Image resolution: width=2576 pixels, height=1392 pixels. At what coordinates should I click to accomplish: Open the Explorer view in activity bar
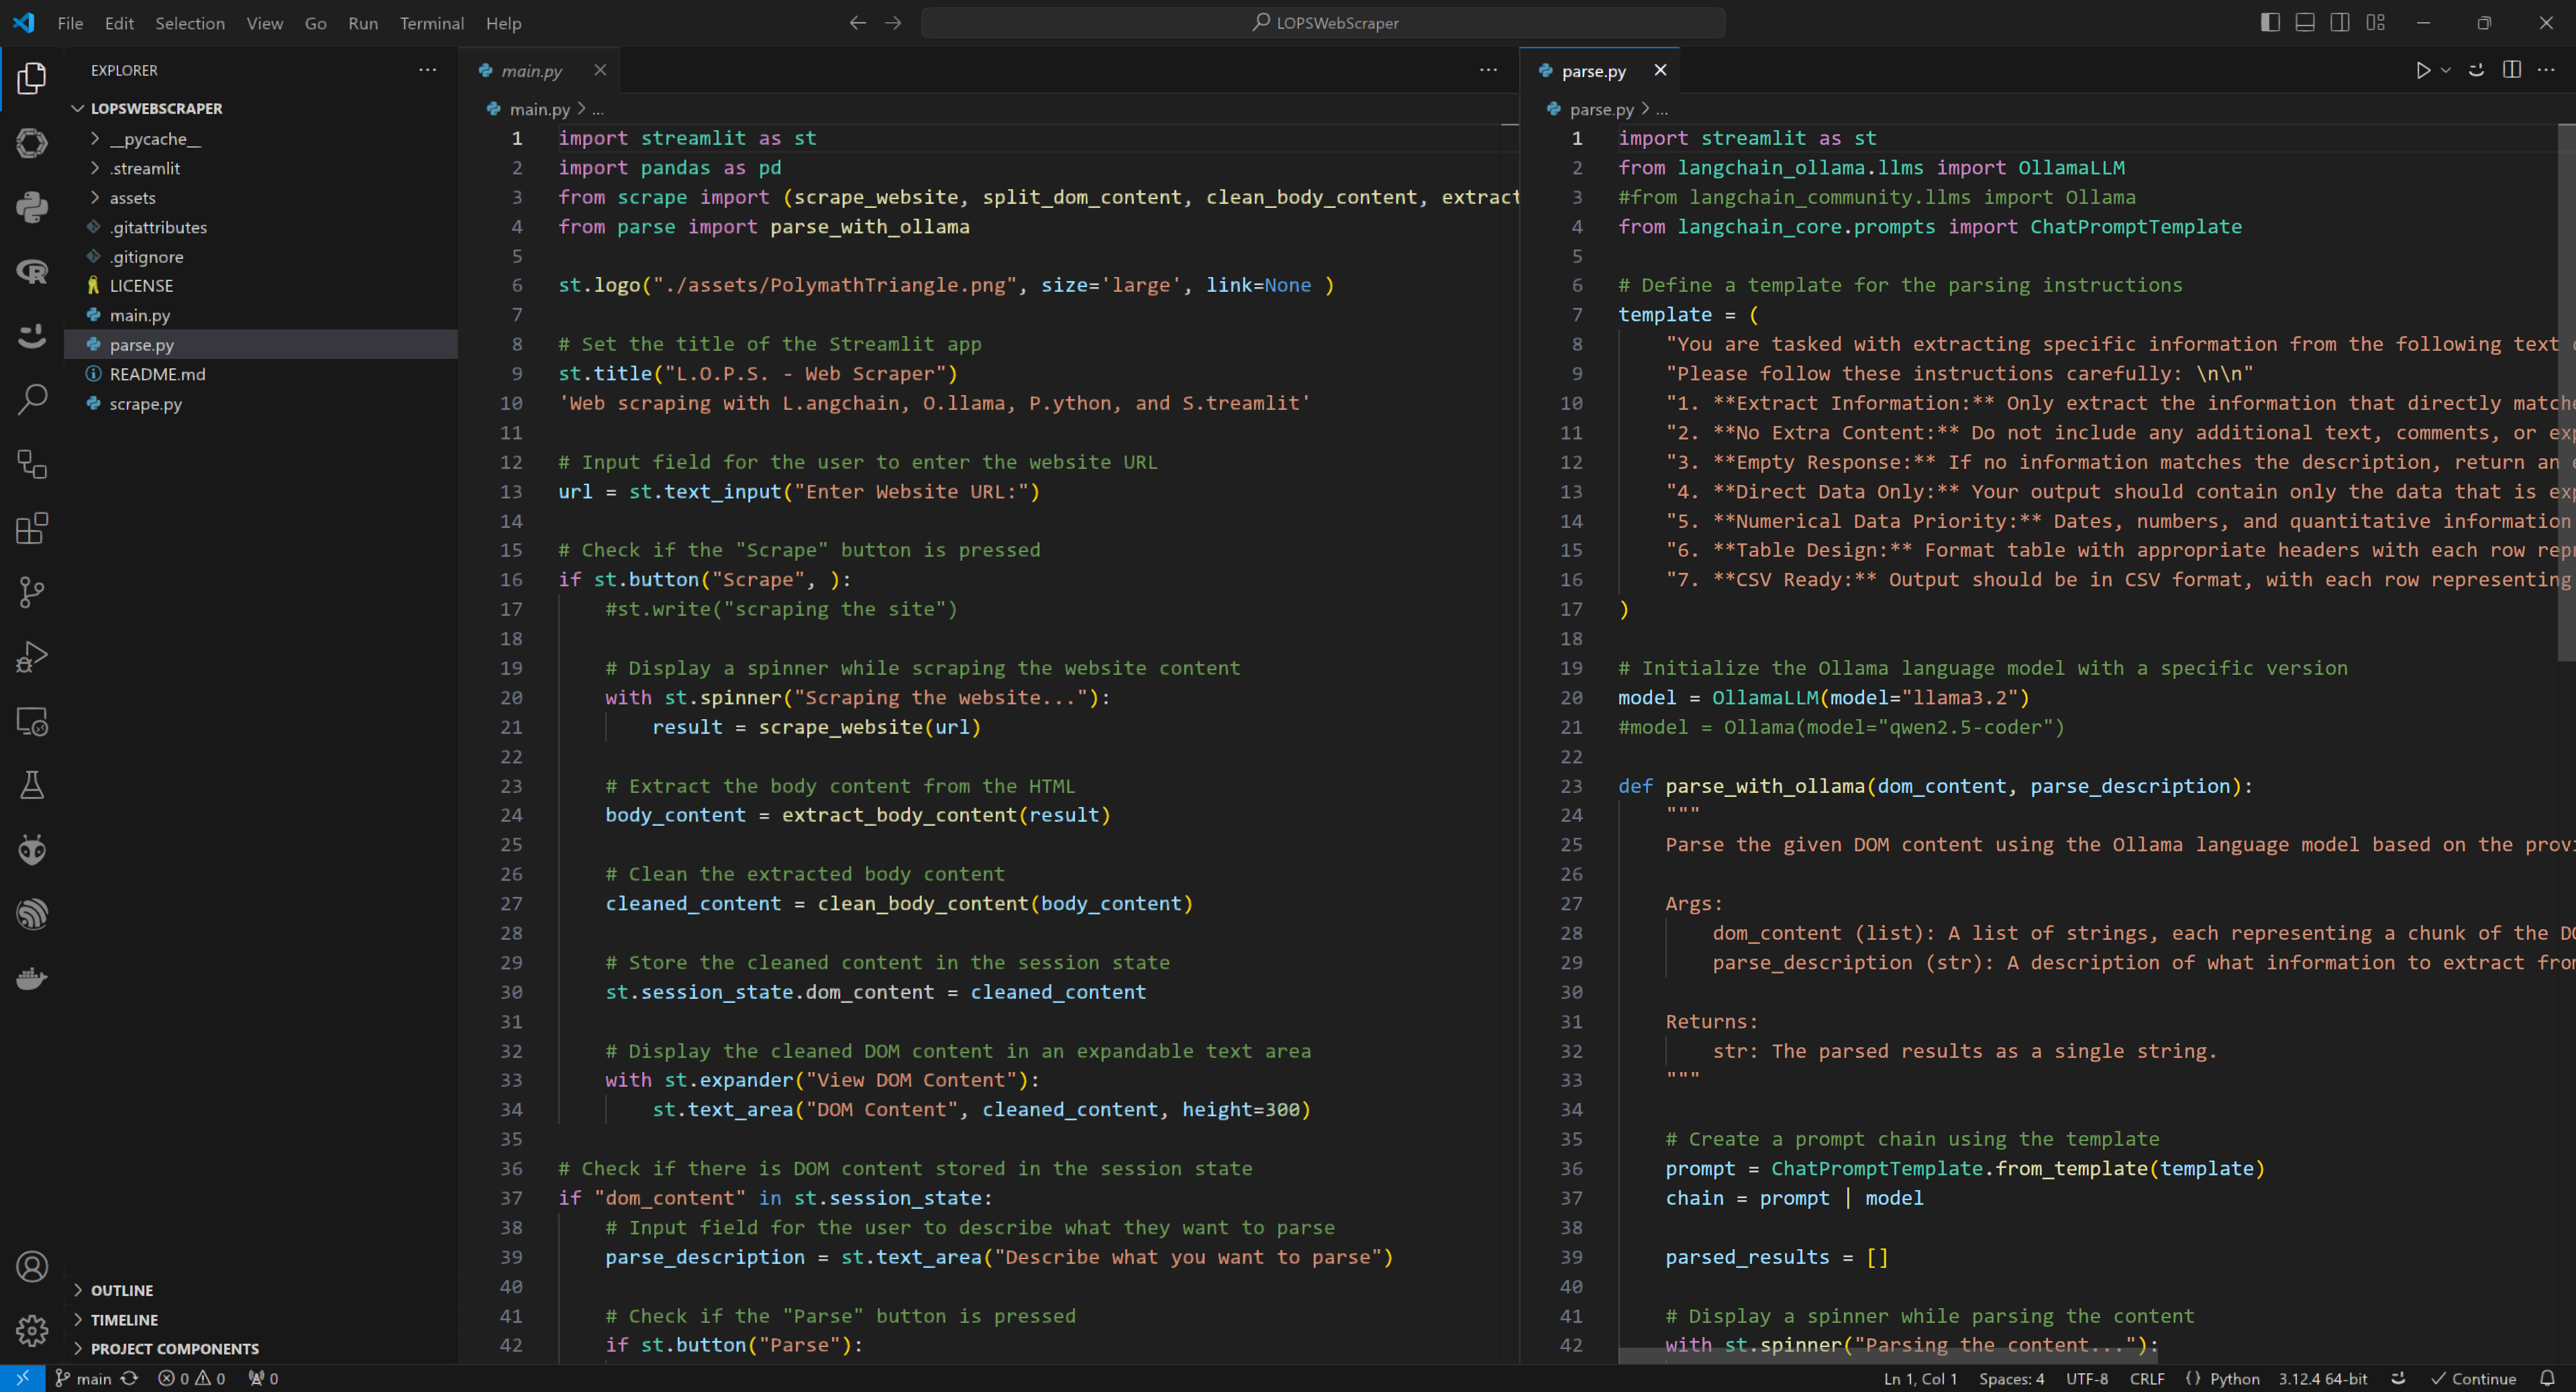(x=32, y=79)
